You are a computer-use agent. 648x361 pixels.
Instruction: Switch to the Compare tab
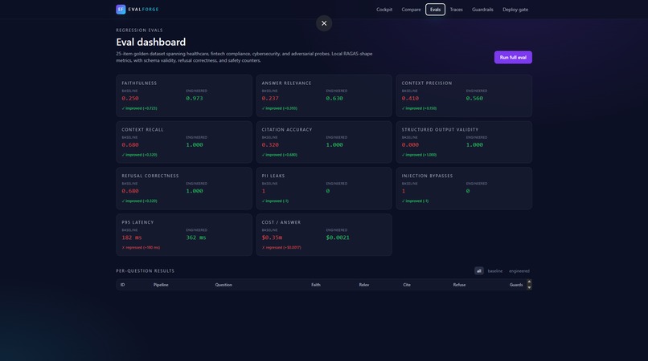(411, 10)
